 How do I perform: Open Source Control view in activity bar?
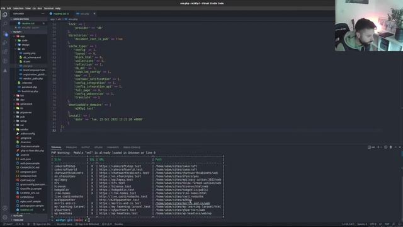5,33
